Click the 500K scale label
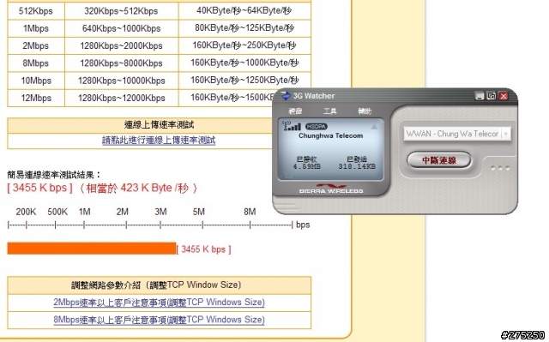549x342 pixels. point(57,212)
